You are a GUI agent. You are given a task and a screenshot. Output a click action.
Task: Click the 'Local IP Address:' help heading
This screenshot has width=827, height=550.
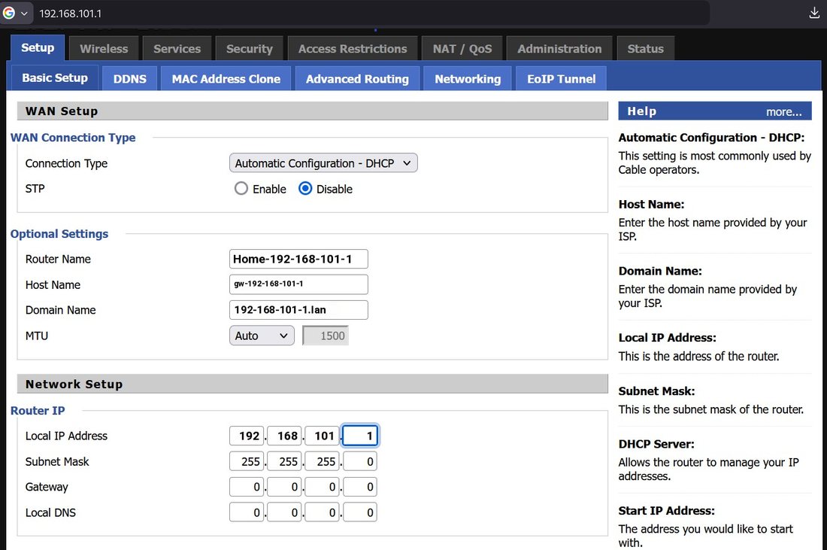pyautogui.click(x=667, y=338)
